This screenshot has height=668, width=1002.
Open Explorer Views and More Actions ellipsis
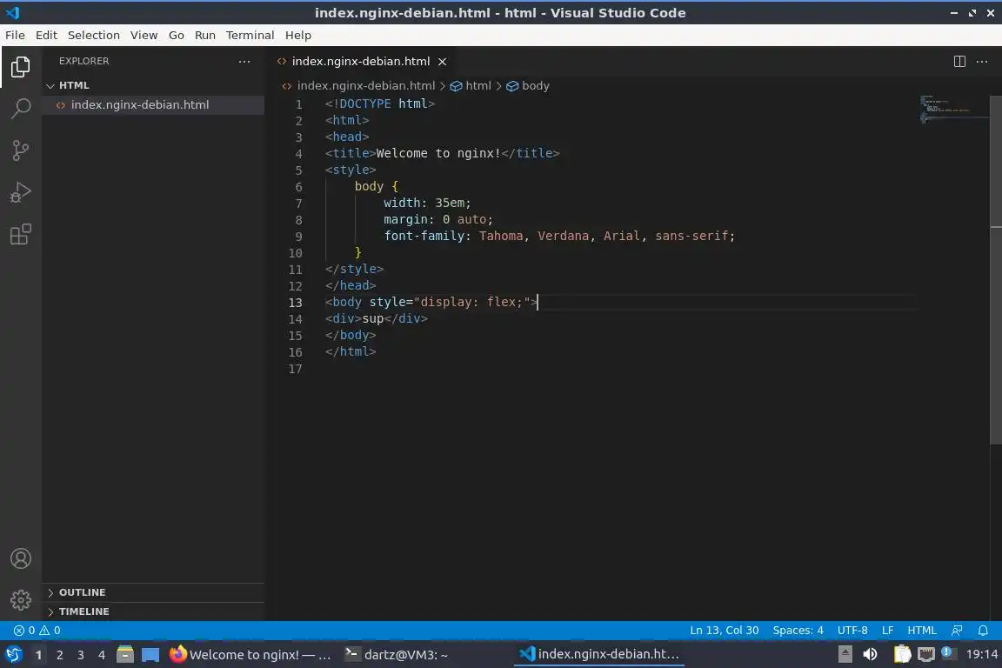point(244,62)
